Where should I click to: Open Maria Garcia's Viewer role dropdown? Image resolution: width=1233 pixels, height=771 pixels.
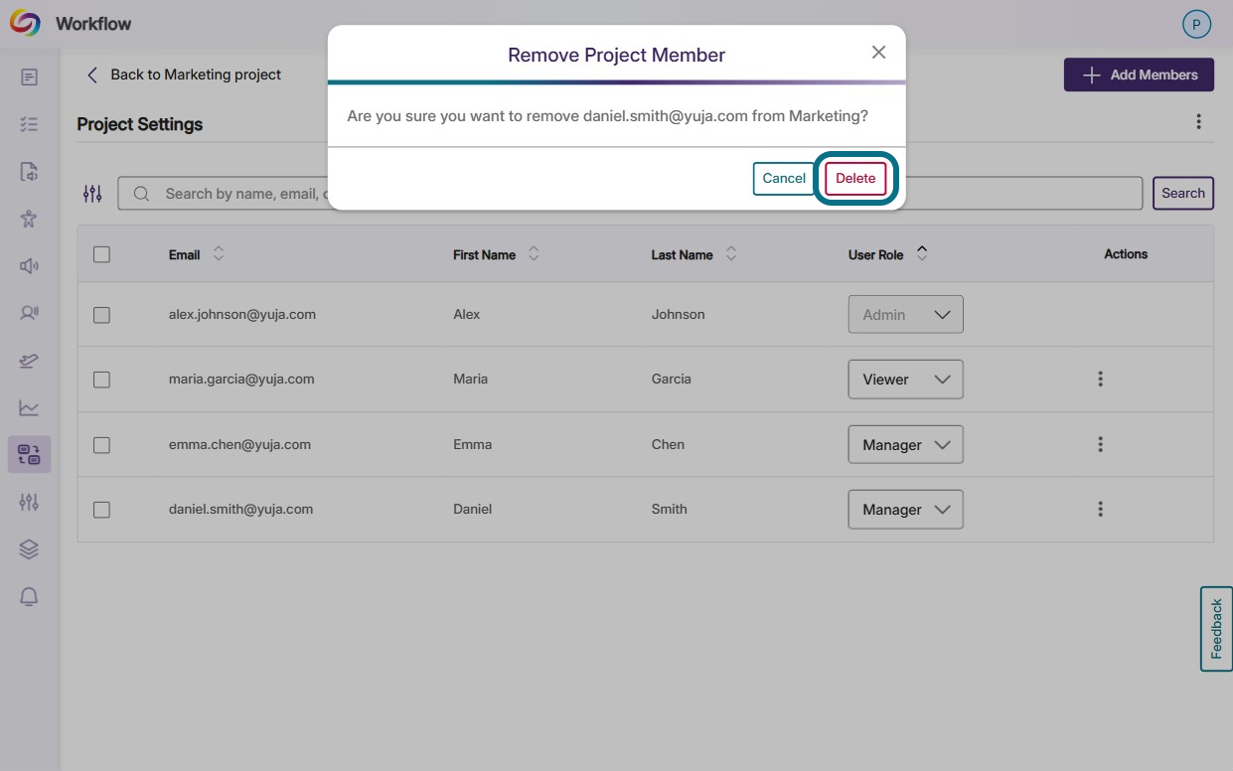tap(905, 380)
